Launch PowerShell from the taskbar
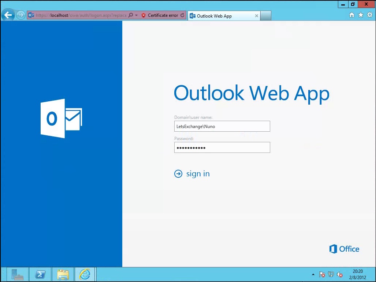 (x=40, y=274)
